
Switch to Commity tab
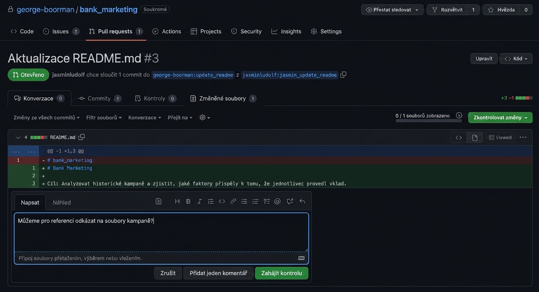click(x=100, y=98)
